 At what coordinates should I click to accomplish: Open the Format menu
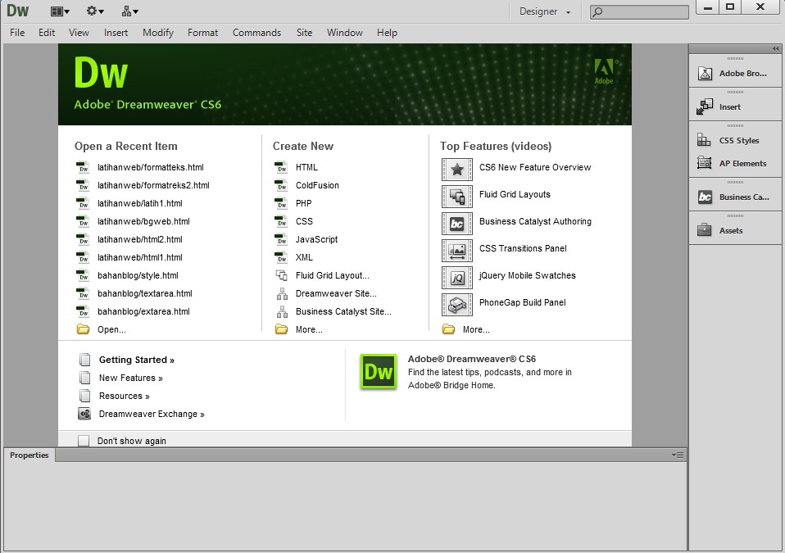[202, 33]
